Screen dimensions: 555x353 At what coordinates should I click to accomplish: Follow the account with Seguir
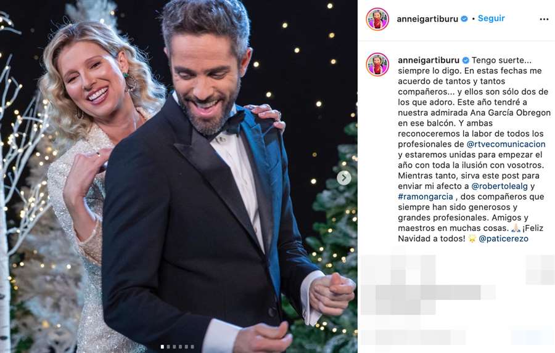[x=491, y=18]
